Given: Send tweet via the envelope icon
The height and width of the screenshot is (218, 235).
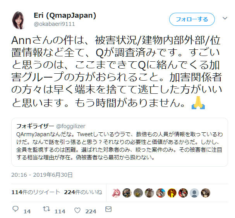Looking at the screenshot, I should tap(108, 209).
